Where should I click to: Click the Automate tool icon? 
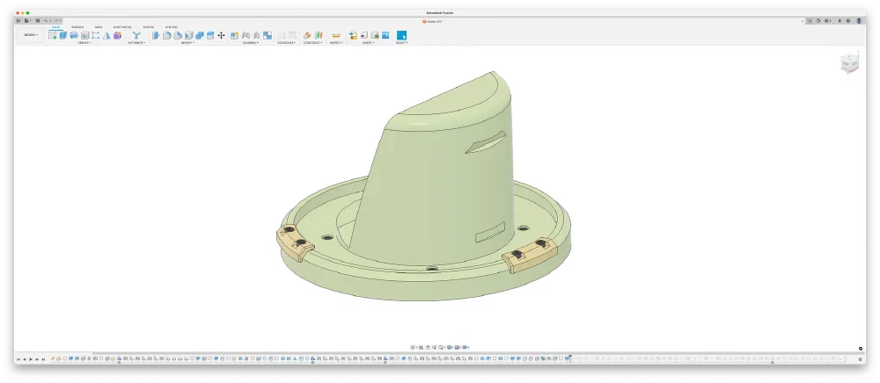tap(136, 35)
